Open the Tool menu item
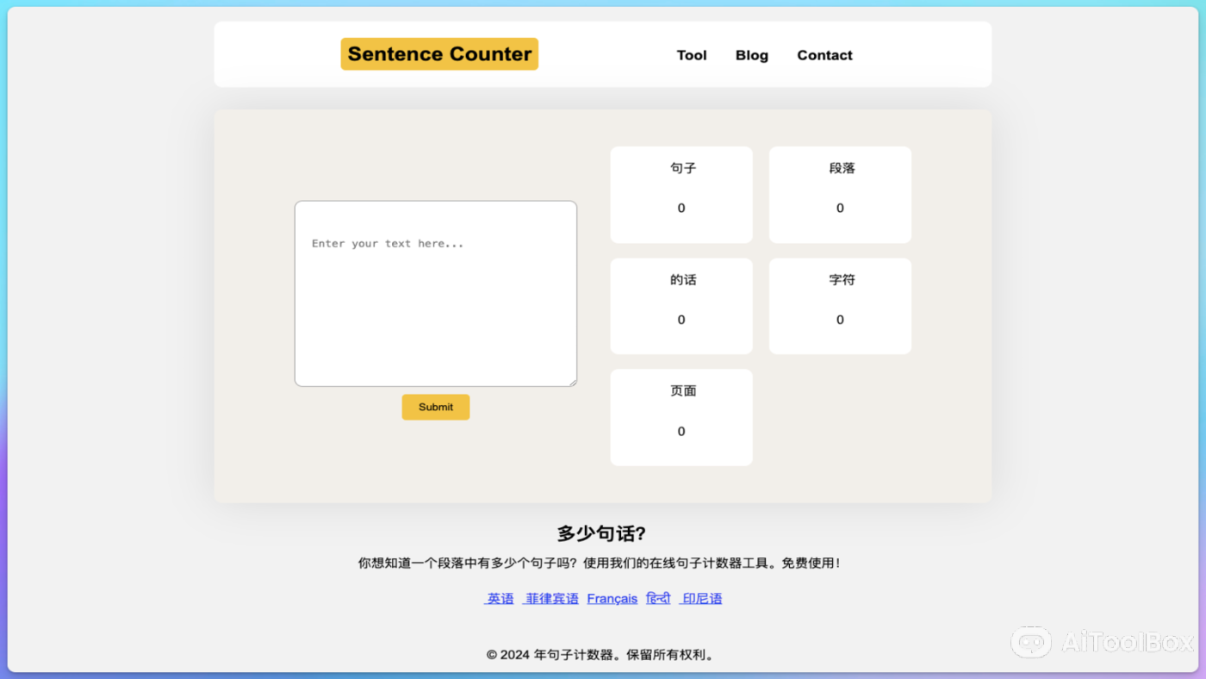The height and width of the screenshot is (679, 1206). pos(692,54)
